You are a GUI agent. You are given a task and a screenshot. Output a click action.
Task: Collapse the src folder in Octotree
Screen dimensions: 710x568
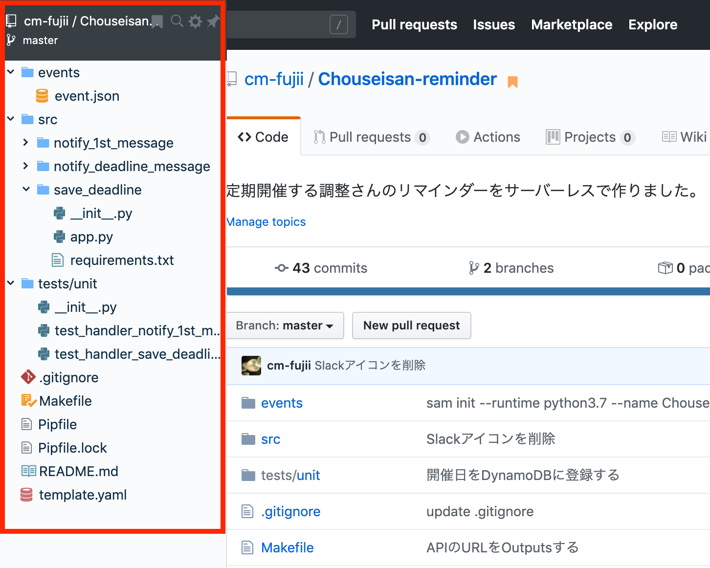[11, 119]
